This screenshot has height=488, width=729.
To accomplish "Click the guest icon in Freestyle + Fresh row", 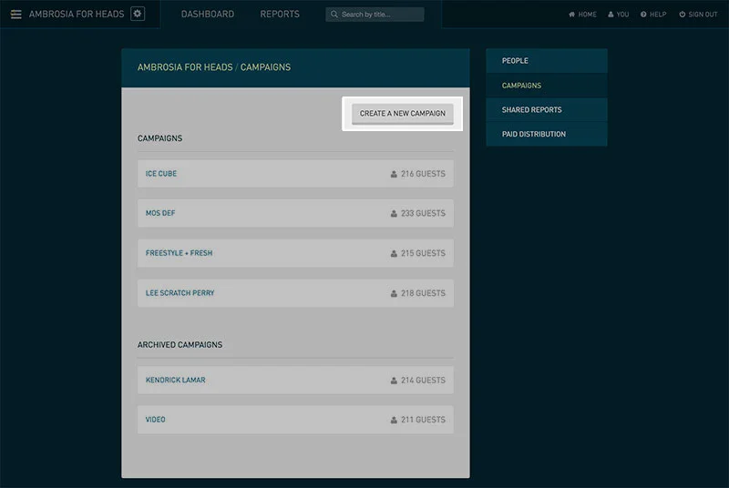I will pyautogui.click(x=394, y=253).
